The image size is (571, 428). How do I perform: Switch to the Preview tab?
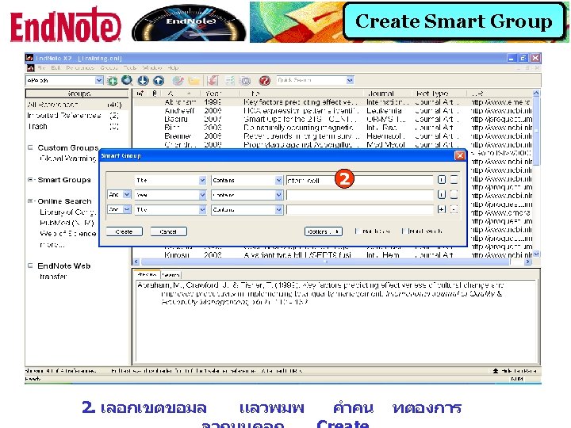[x=148, y=275]
